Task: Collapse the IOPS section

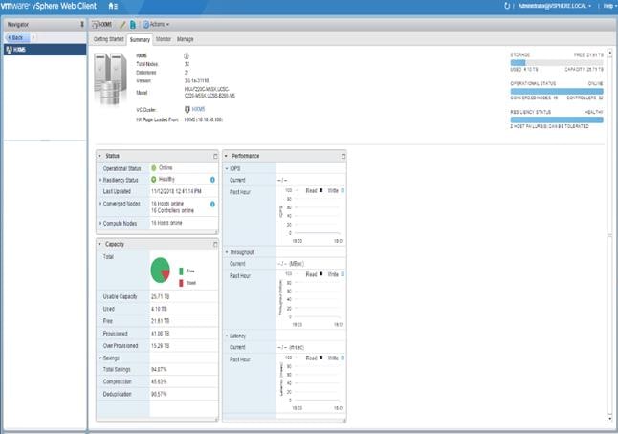Action: [x=227, y=169]
